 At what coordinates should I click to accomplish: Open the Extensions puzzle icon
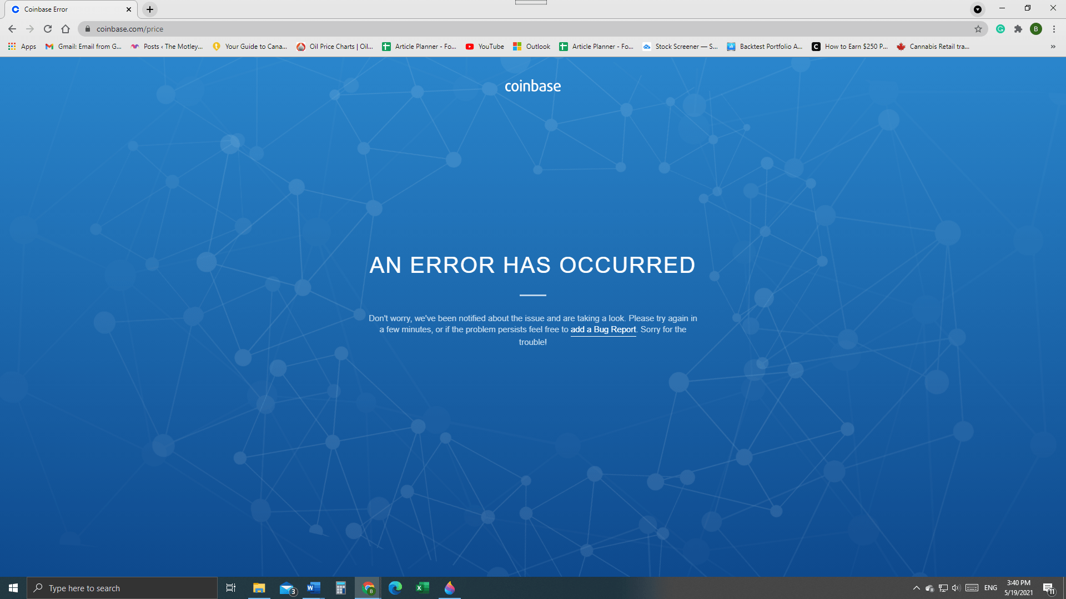(x=1018, y=29)
